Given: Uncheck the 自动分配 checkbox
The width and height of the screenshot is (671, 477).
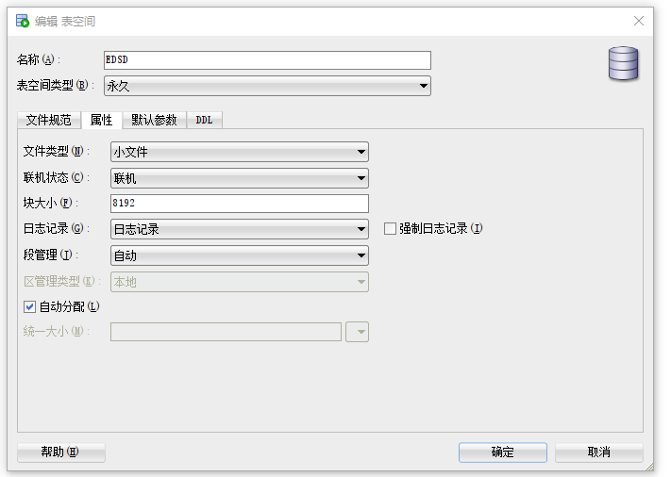Looking at the screenshot, I should point(29,306).
